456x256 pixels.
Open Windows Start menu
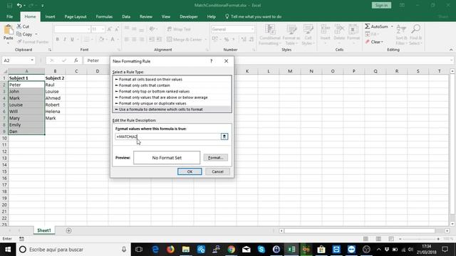[8, 250]
